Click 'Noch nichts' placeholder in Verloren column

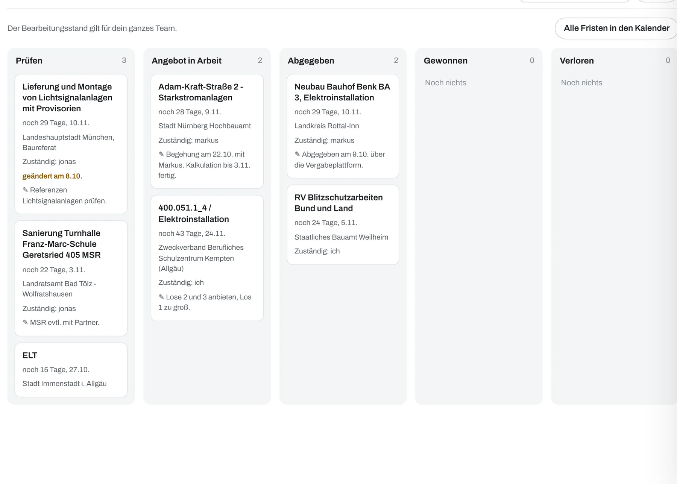click(x=581, y=83)
